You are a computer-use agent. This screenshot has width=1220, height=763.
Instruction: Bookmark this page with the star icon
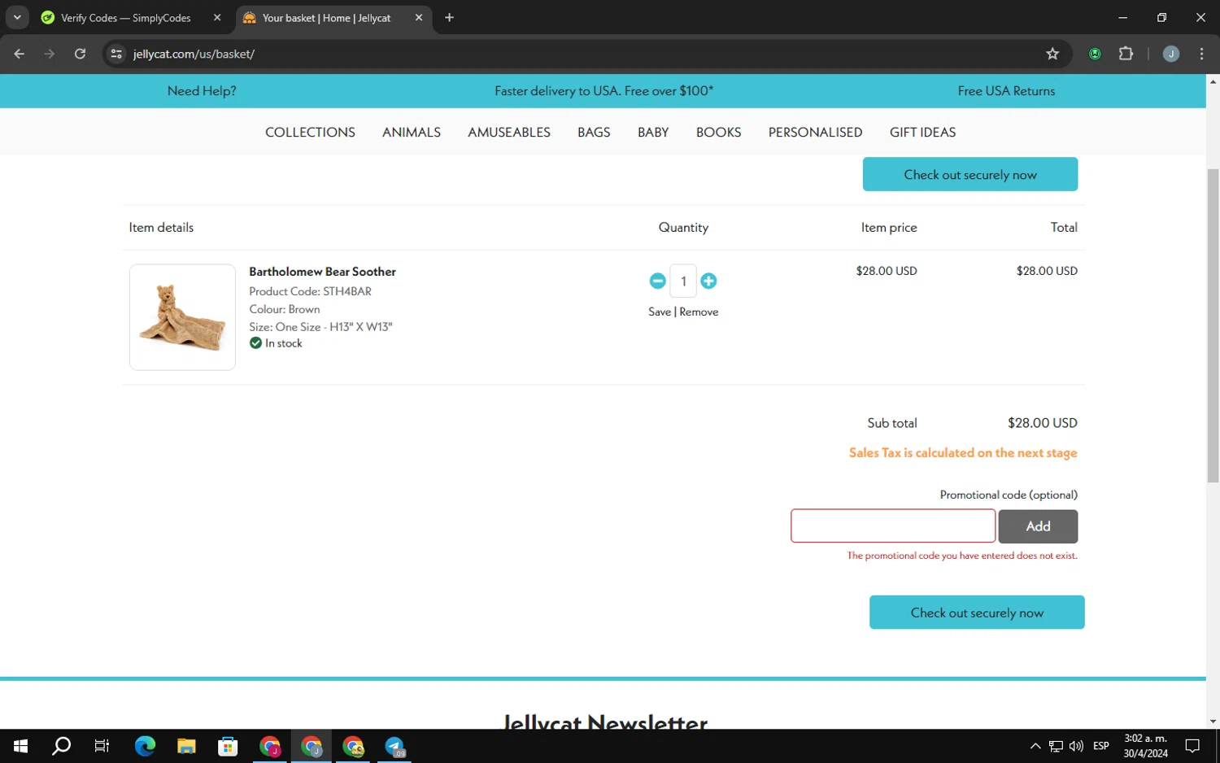1052,54
